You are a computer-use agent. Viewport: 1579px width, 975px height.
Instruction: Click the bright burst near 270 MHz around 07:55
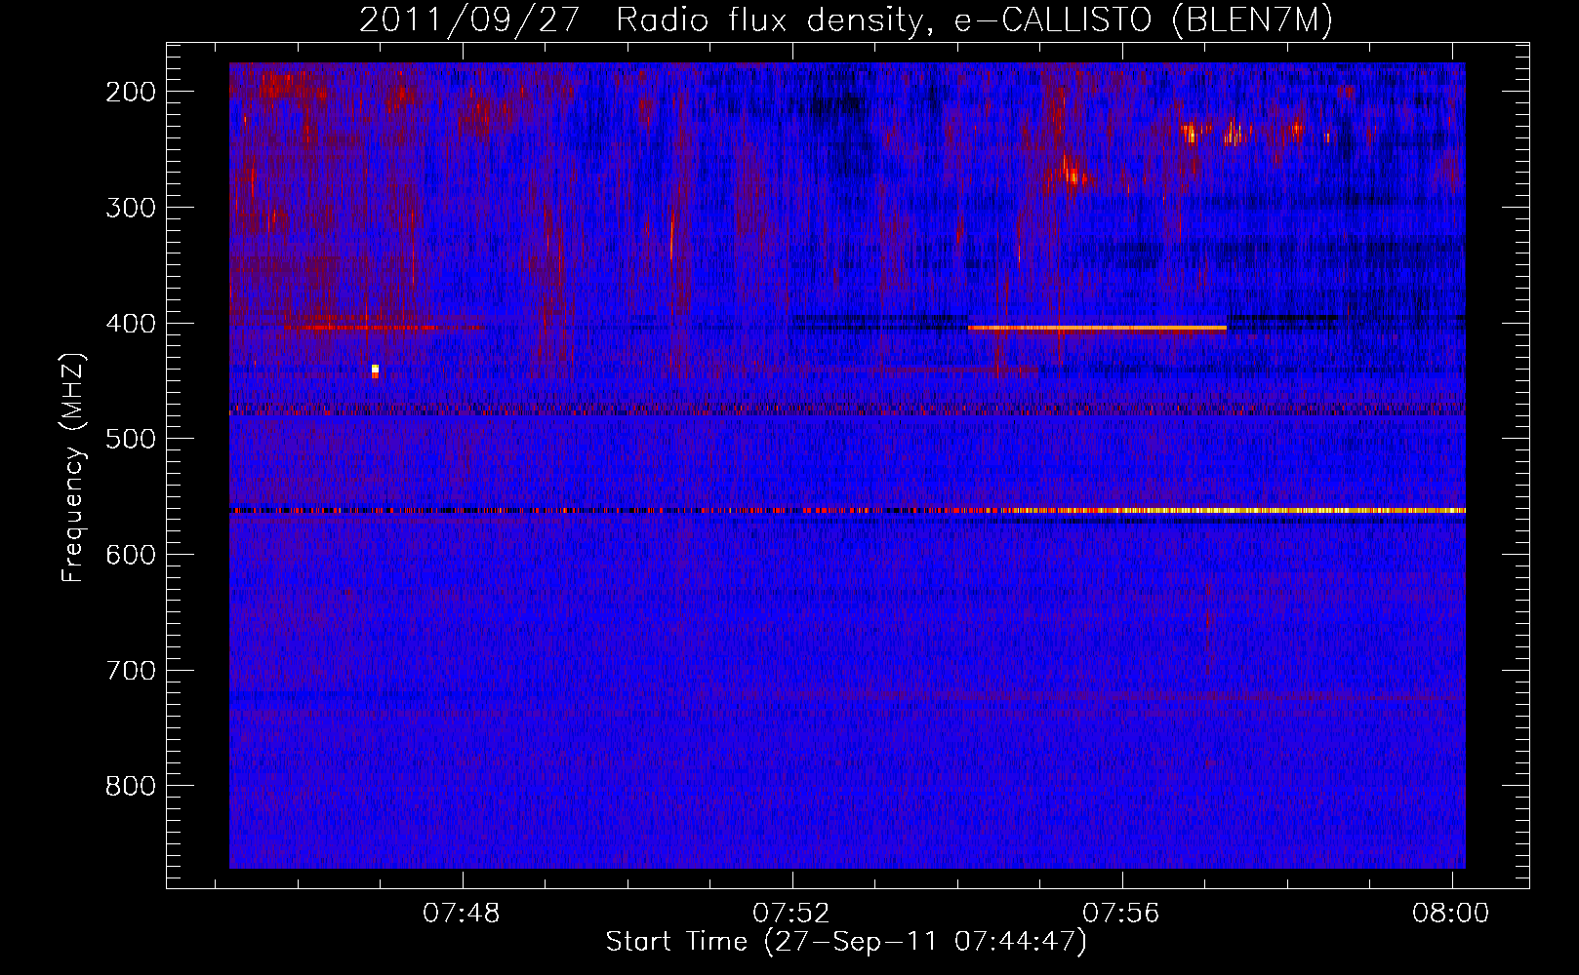(1070, 174)
